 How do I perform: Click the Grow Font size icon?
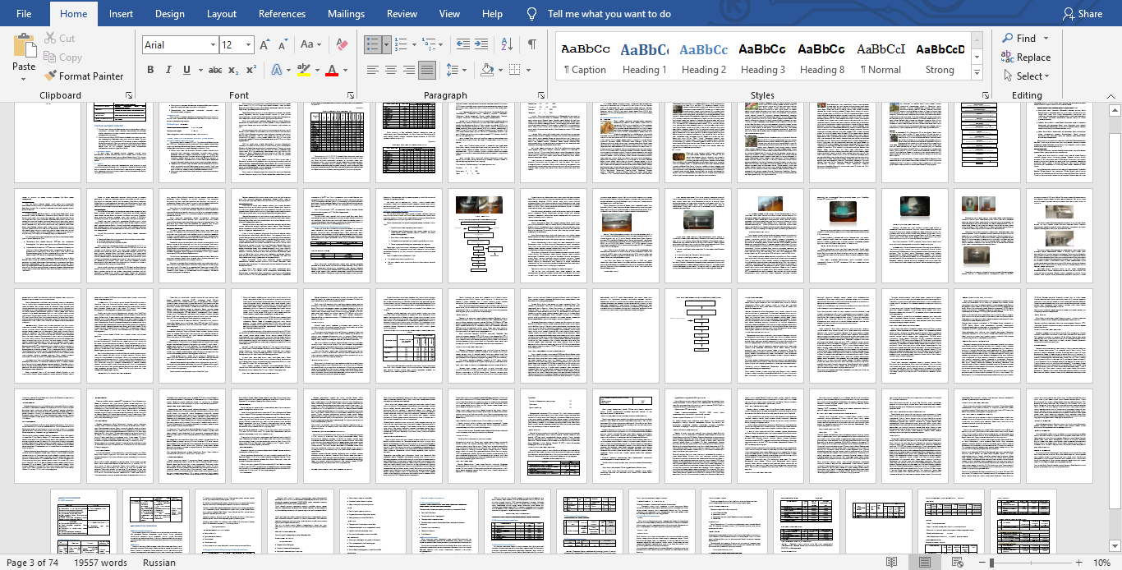coord(264,44)
